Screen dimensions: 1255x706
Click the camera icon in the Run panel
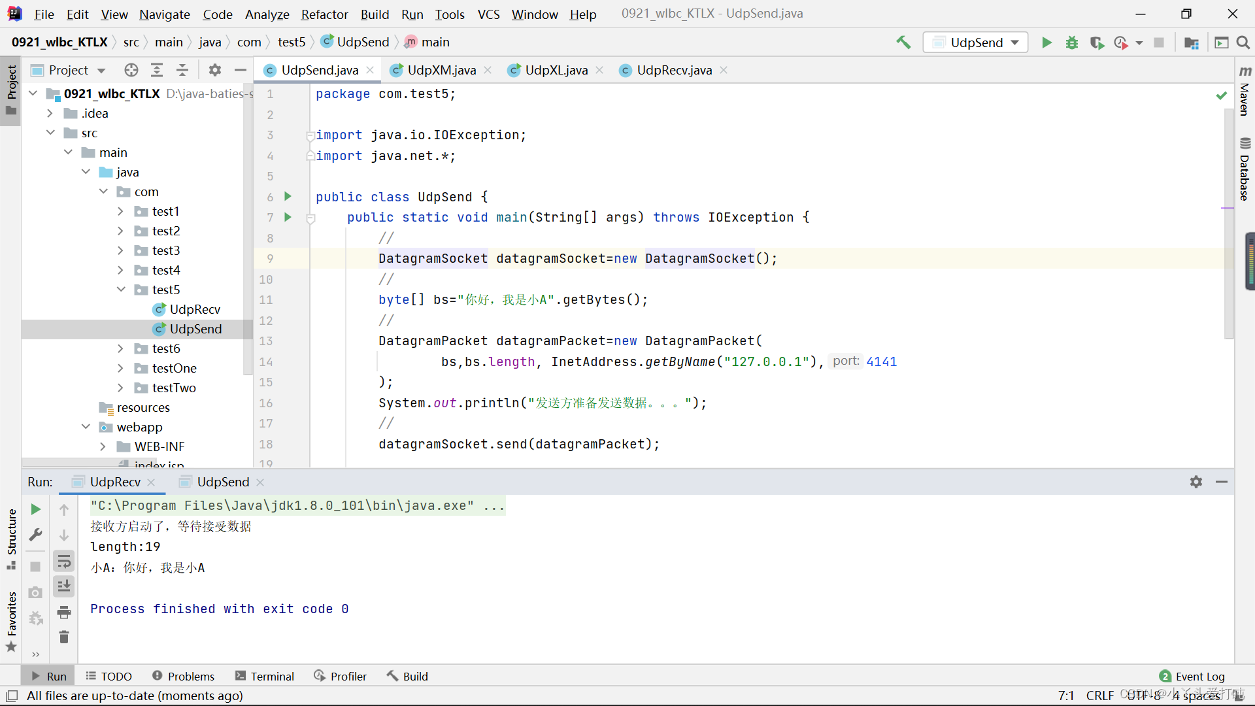coord(36,592)
